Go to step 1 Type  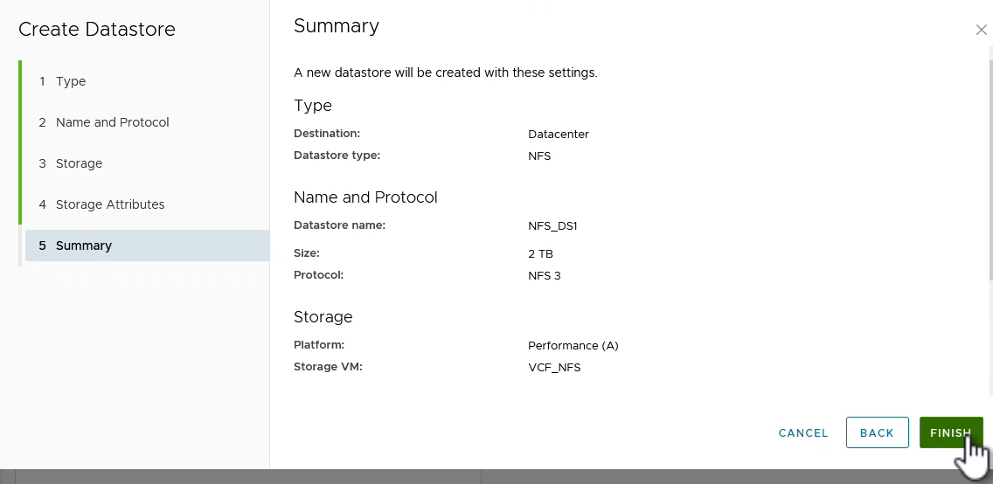70,81
